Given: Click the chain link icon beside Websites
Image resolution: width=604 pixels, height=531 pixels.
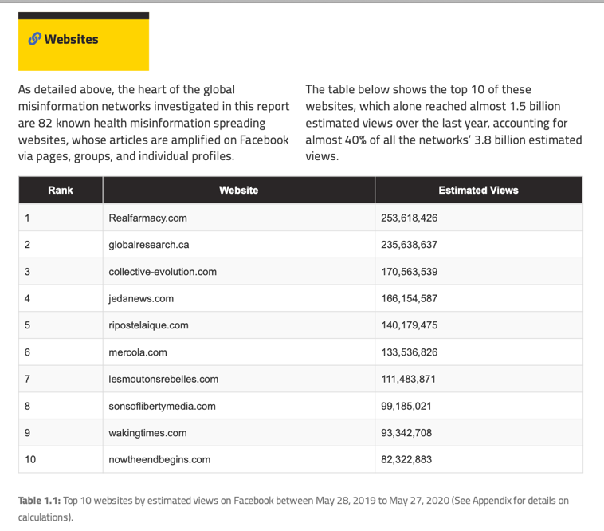Looking at the screenshot, I should tap(34, 39).
